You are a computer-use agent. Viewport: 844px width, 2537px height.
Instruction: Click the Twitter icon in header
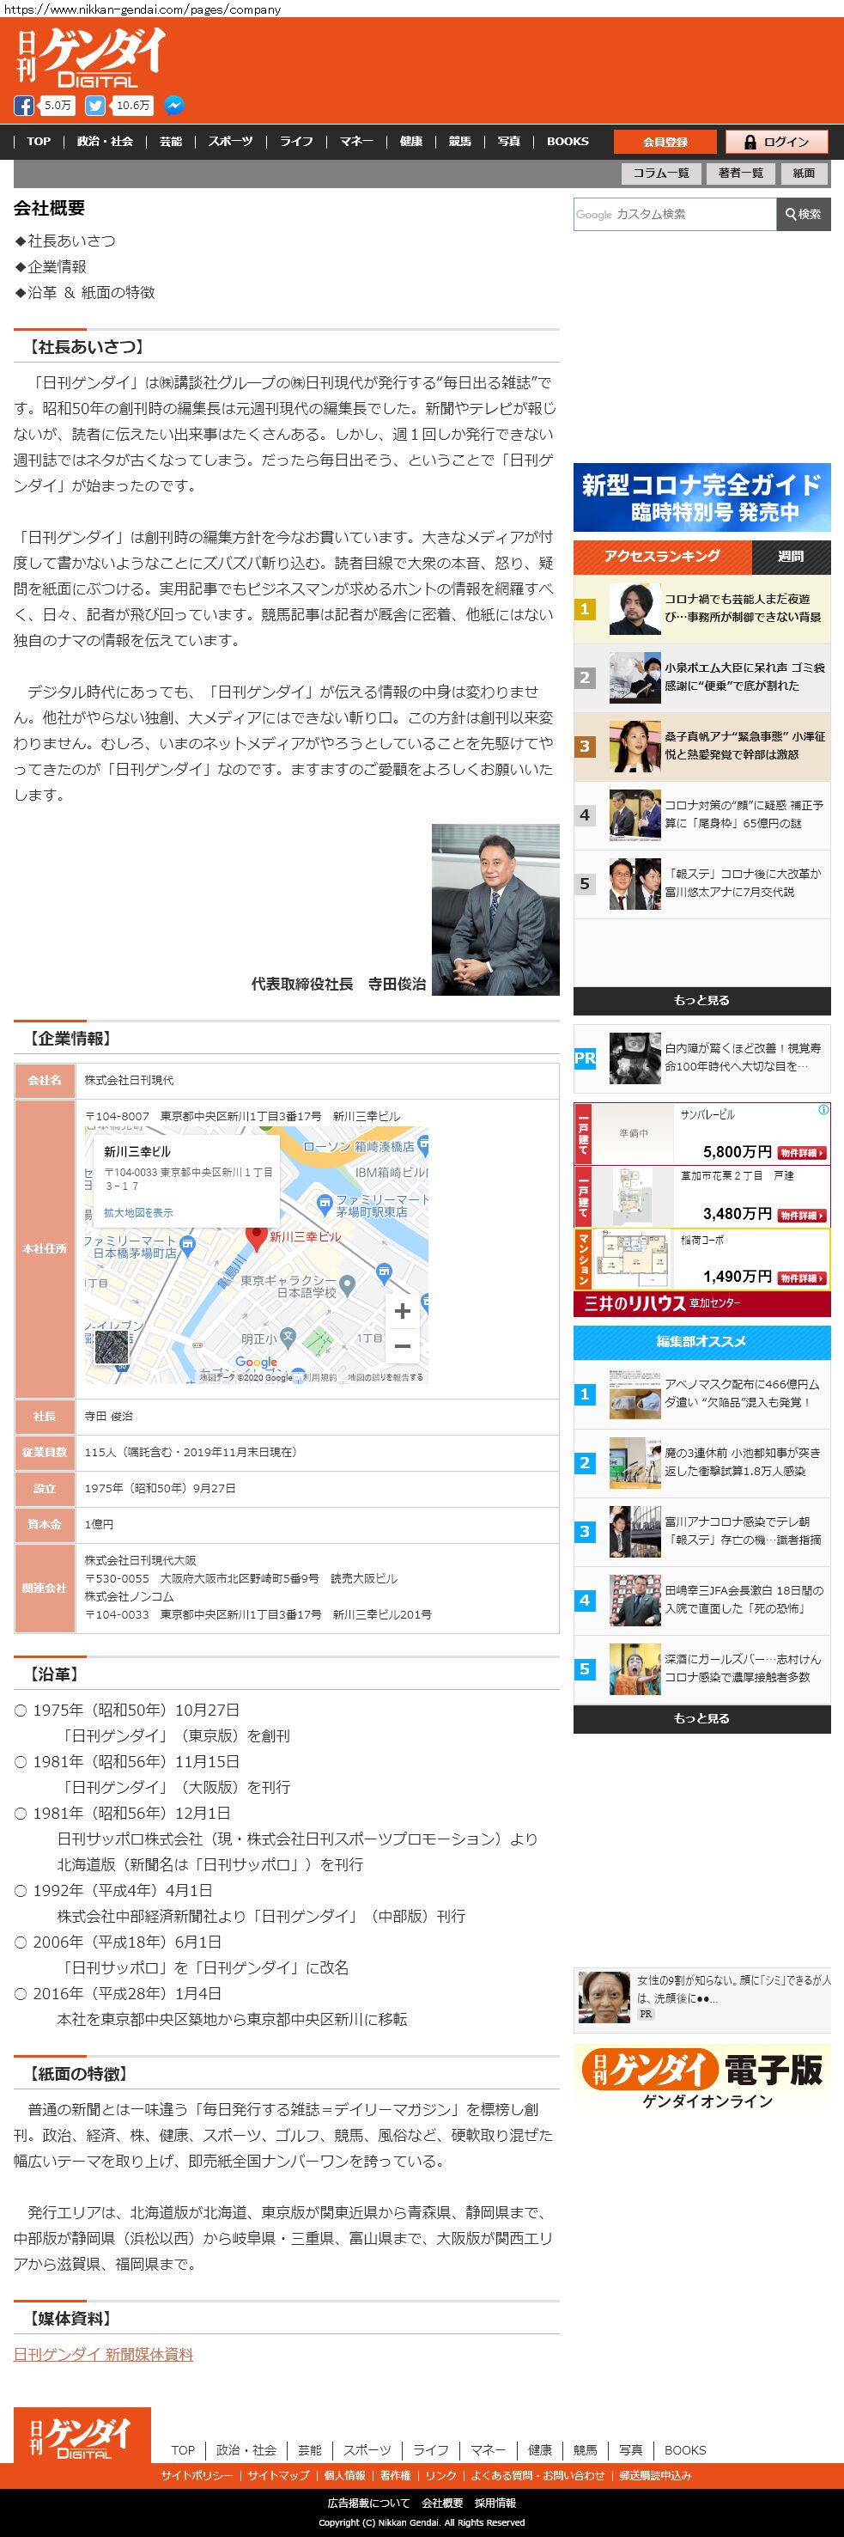click(94, 106)
